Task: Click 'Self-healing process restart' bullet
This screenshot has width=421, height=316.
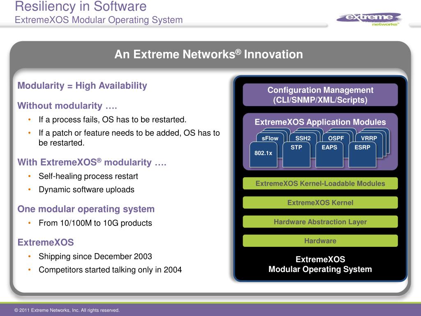Action: 88,176
